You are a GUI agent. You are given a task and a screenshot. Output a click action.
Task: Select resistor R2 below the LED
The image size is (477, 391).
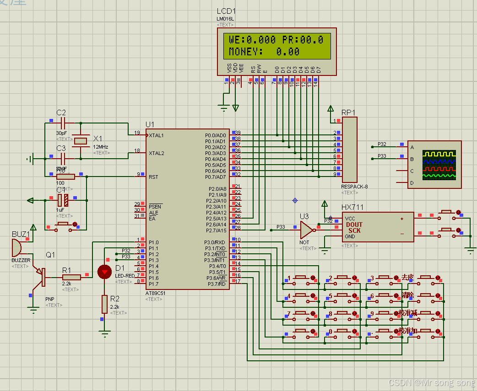(104, 304)
